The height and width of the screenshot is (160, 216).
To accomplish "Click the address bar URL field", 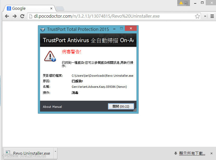I will click(x=113, y=16).
